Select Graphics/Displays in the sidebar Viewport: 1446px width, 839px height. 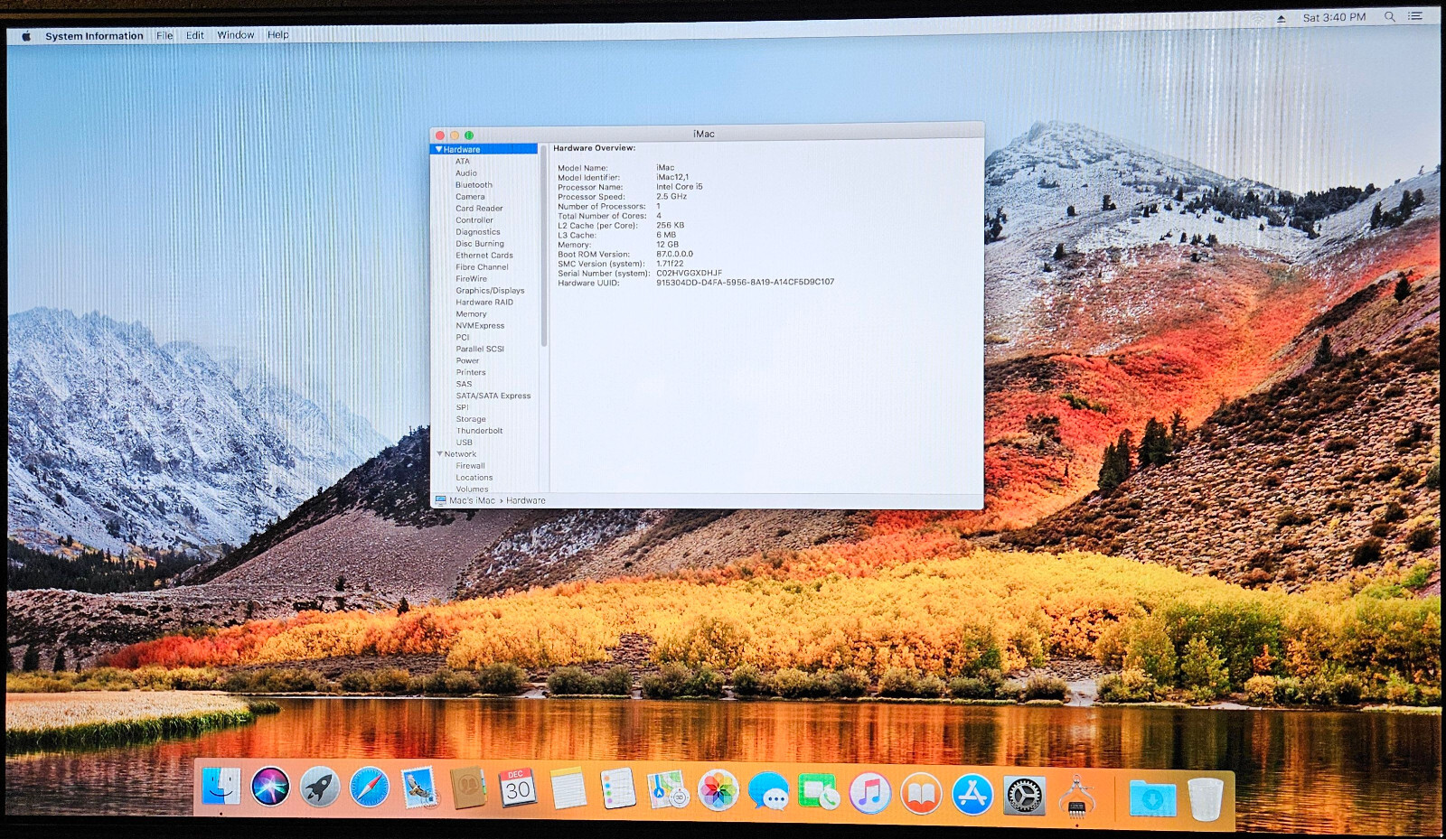490,291
